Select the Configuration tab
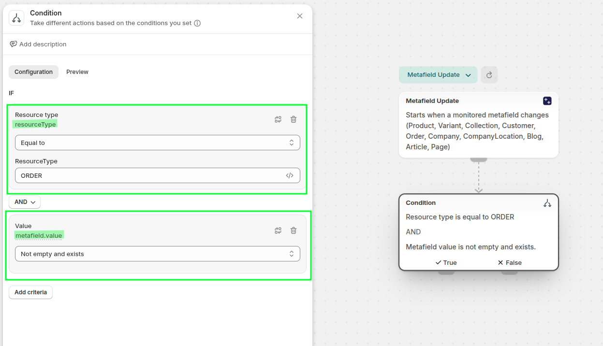Viewport: 603px width, 346px height. pos(33,72)
